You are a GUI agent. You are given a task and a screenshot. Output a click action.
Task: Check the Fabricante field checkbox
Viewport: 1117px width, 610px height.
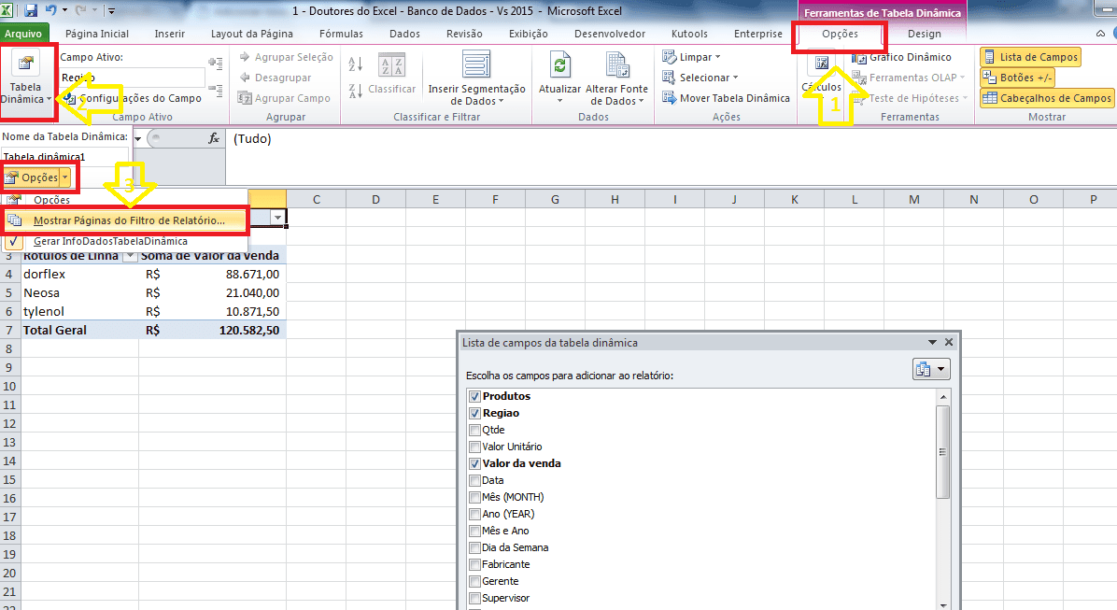point(474,564)
